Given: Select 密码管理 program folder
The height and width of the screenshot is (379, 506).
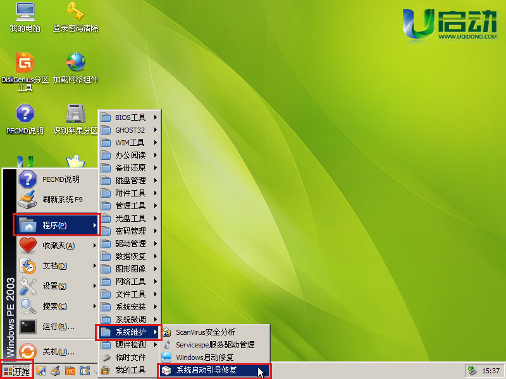Looking at the screenshot, I should click(x=130, y=231).
